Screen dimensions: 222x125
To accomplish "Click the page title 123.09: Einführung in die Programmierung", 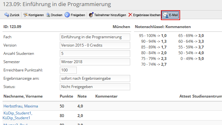I will 57,4.
